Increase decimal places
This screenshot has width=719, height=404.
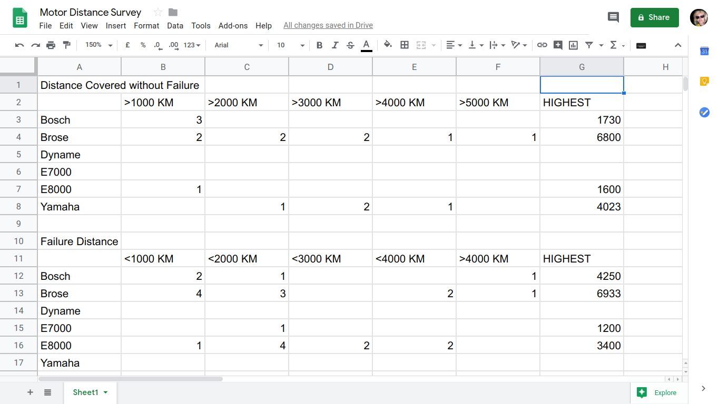pyautogui.click(x=173, y=45)
